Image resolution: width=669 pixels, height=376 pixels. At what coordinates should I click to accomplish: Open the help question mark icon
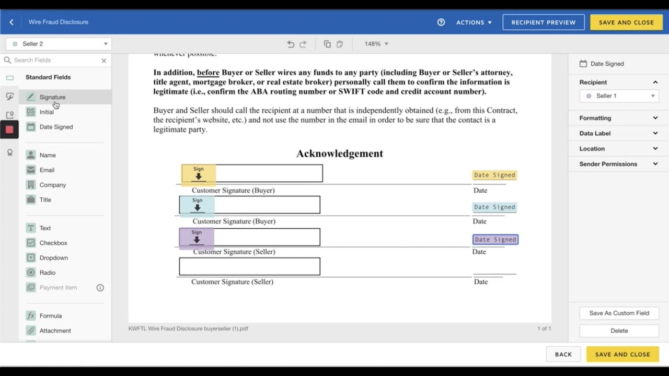pyautogui.click(x=441, y=22)
